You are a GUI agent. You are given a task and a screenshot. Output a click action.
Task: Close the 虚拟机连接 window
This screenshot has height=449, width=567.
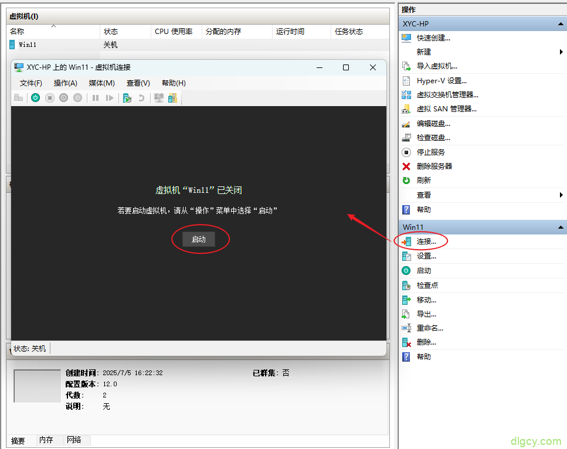(x=373, y=67)
